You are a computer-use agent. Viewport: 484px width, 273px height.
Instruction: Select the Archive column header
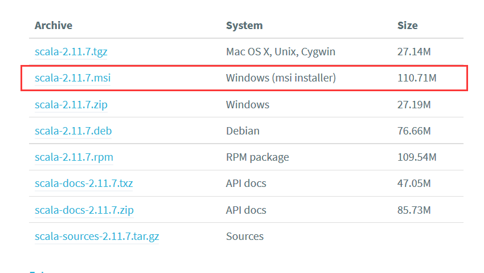click(x=54, y=25)
